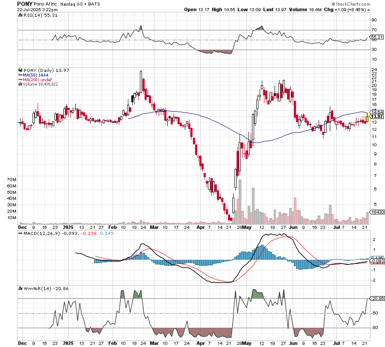385x347 pixels.
Task: Click the '70M' volume axis label
Action: click(x=12, y=180)
